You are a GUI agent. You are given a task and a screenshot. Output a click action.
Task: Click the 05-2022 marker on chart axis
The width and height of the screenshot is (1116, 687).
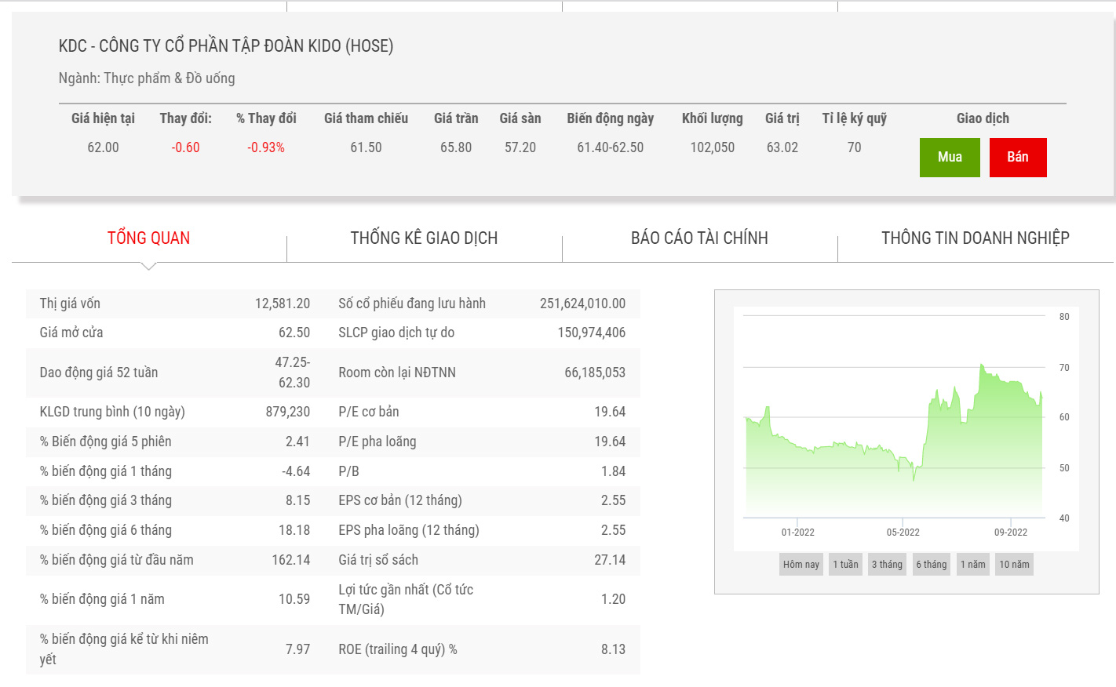903,533
